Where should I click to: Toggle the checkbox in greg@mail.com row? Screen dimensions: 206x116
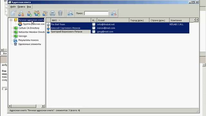click(94, 32)
